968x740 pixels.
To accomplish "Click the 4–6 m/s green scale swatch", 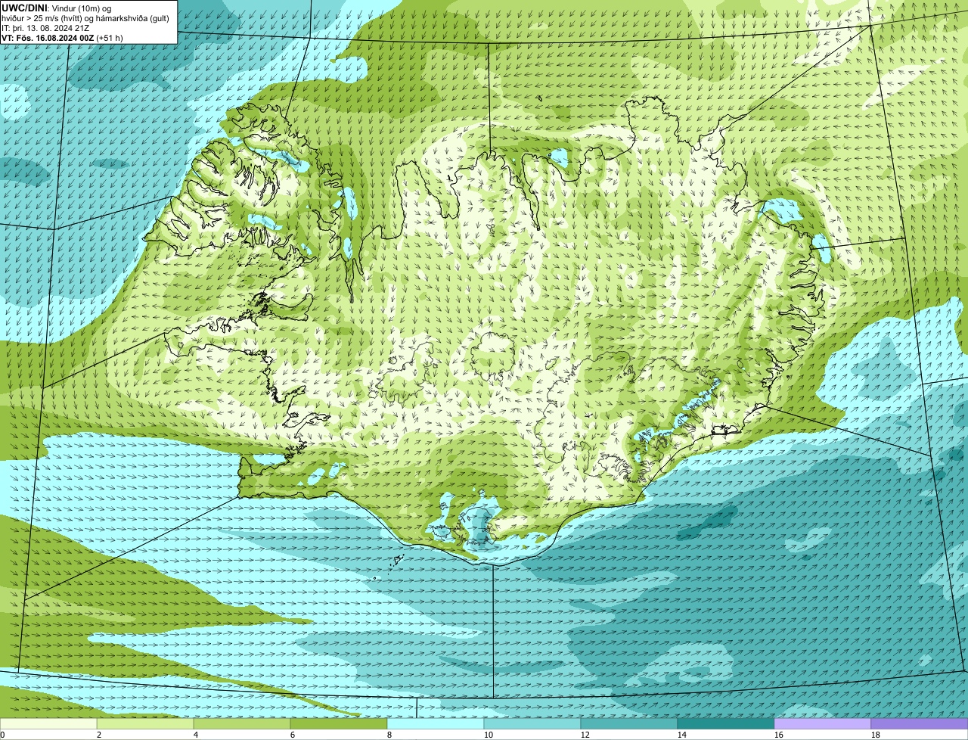I will 242,723.
